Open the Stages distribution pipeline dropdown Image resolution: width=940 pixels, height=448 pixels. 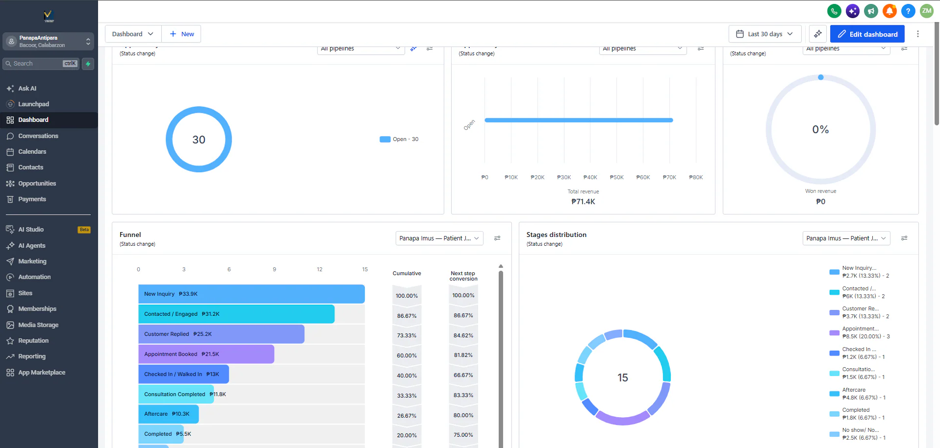(x=846, y=238)
